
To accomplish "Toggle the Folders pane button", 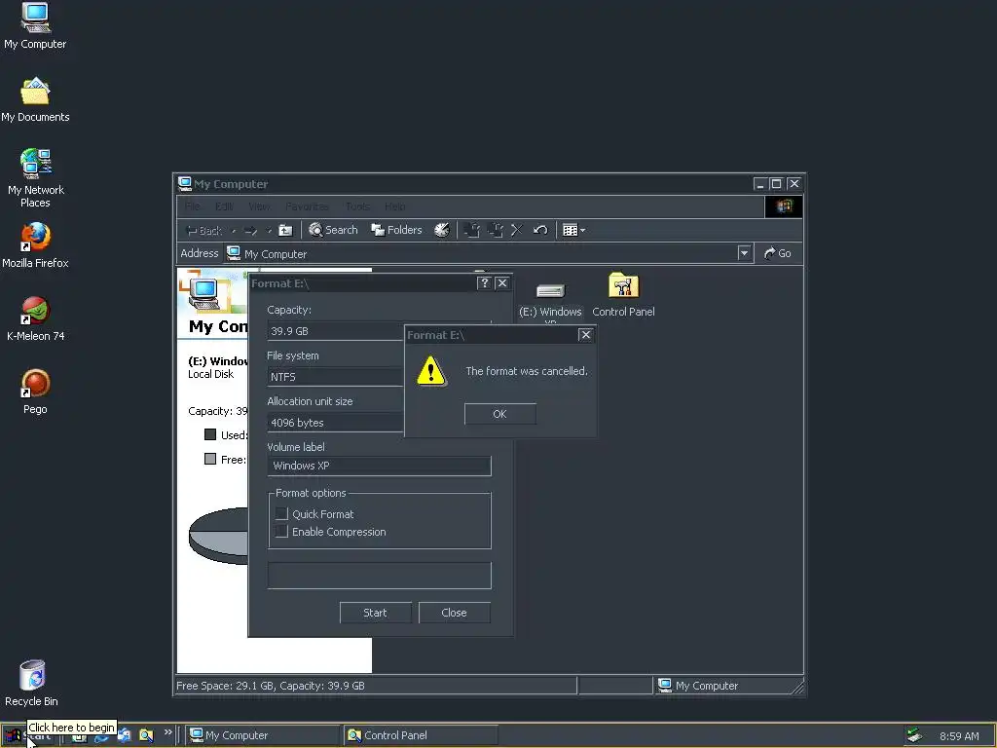I will 397,230.
